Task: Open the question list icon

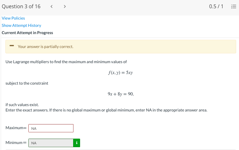Action: coord(234,6)
